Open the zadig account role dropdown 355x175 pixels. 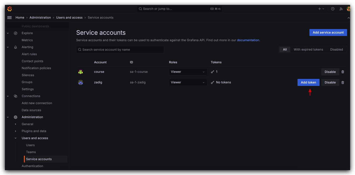click(x=188, y=82)
